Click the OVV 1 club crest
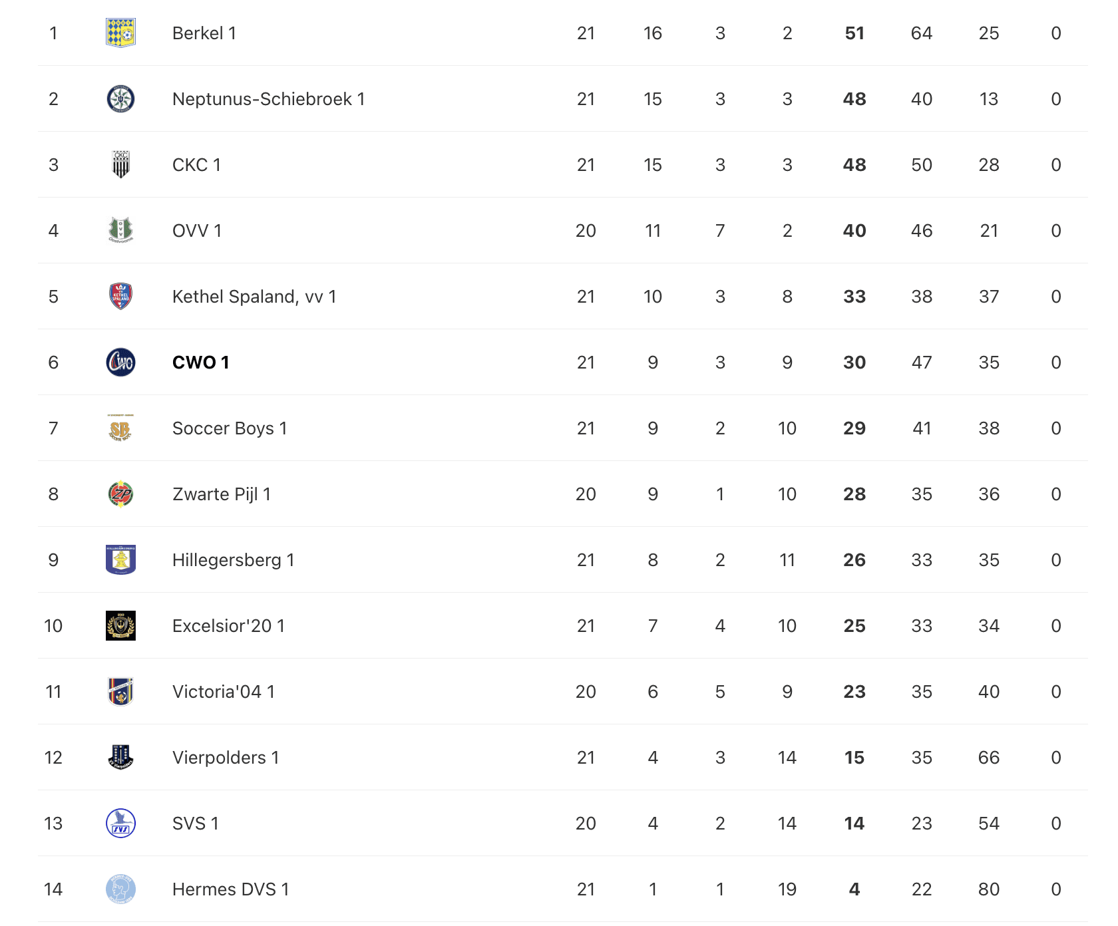Image resolution: width=1118 pixels, height=926 pixels. click(120, 230)
